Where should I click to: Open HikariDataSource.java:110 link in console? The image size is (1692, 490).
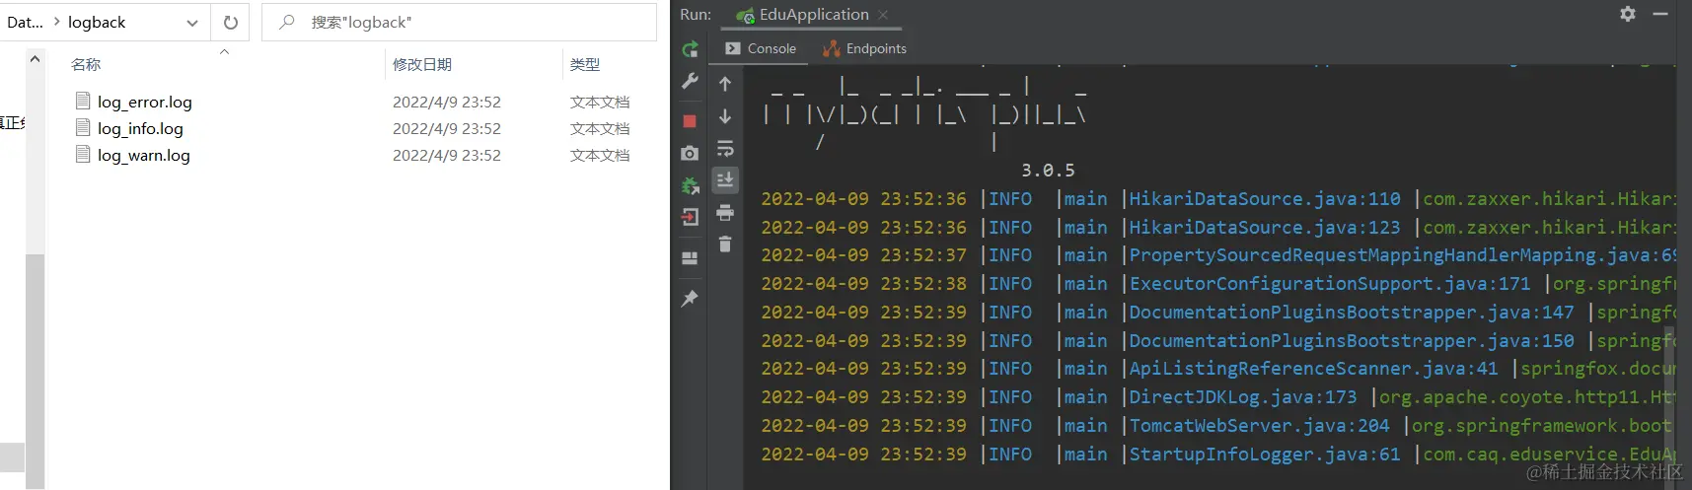tap(1265, 199)
